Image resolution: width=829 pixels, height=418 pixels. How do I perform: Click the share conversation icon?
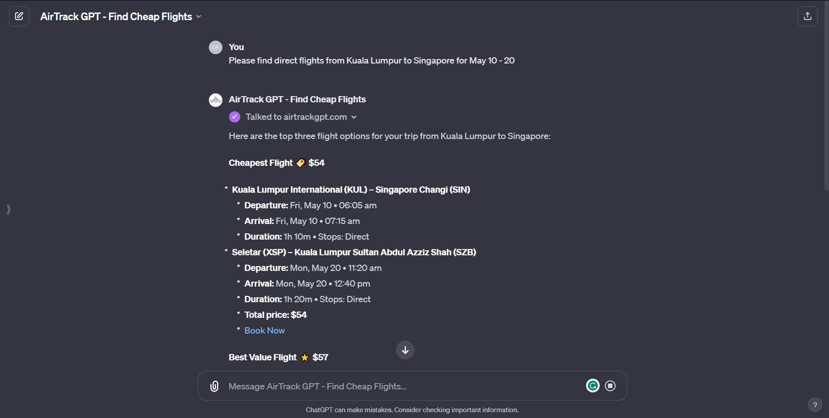coord(808,17)
